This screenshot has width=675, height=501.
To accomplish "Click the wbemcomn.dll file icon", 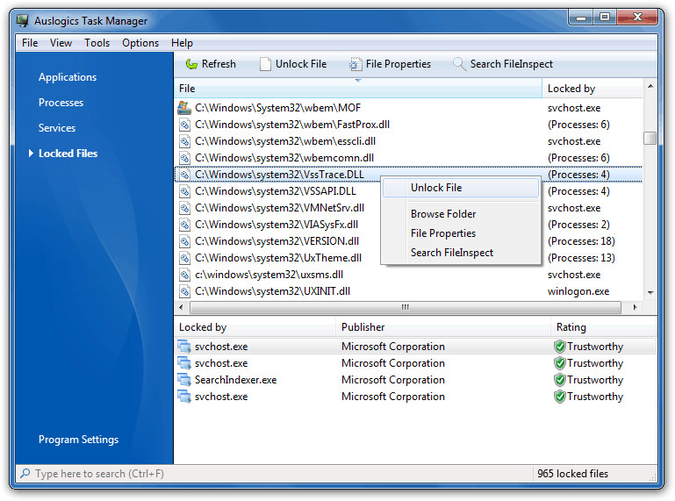I will (184, 158).
